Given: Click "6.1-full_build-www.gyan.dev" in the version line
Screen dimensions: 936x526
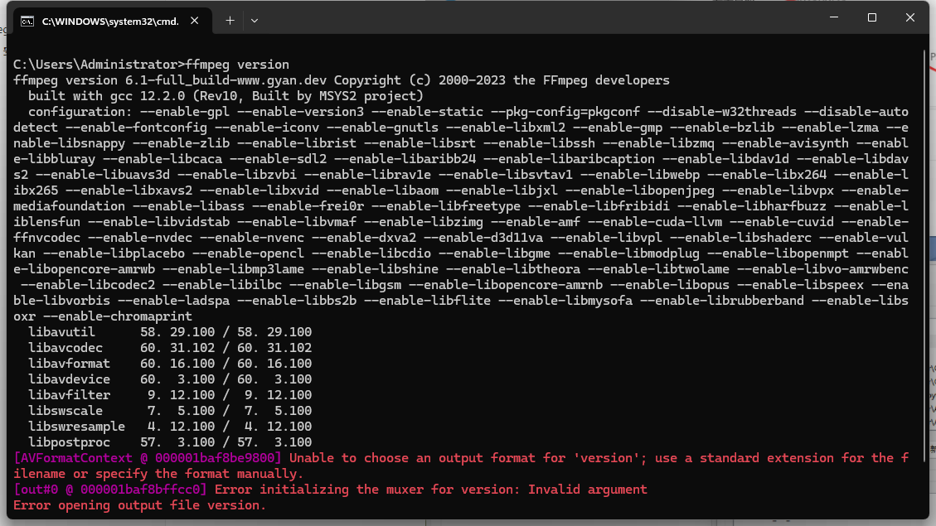Looking at the screenshot, I should coord(226,80).
